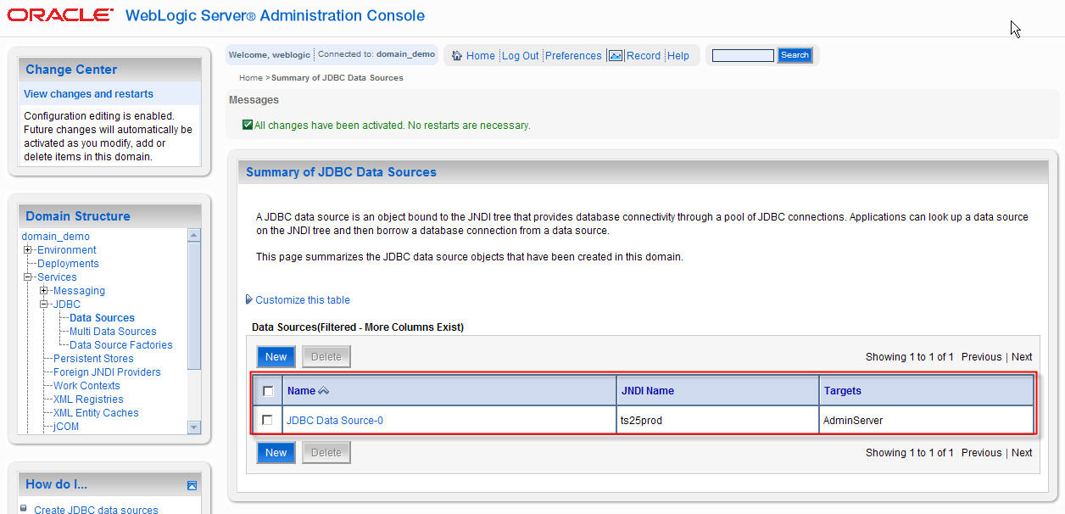The image size is (1065, 514).
Task: Click Log Out in toolbar
Action: click(520, 56)
